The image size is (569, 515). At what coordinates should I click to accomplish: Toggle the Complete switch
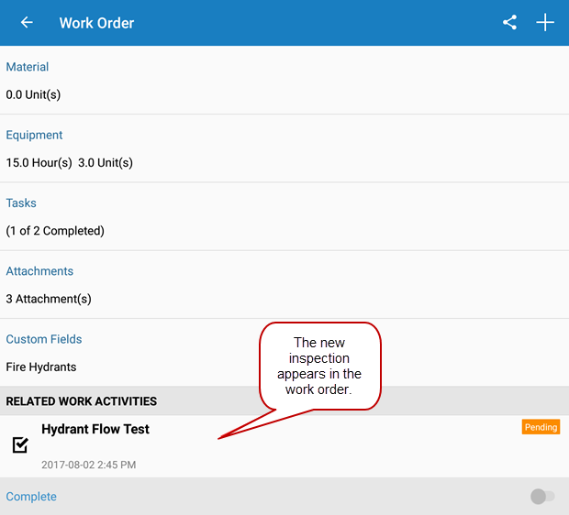(x=542, y=497)
